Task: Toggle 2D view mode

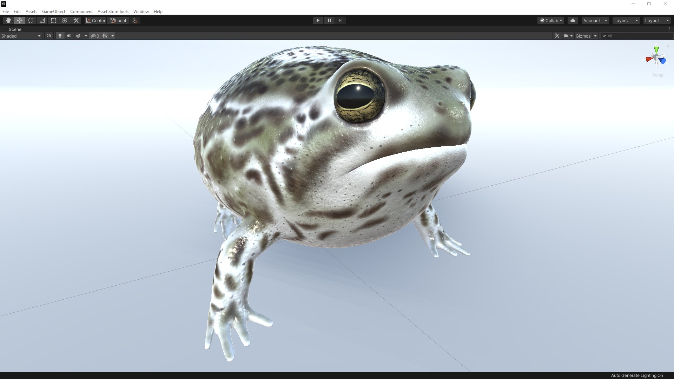Action: (49, 36)
